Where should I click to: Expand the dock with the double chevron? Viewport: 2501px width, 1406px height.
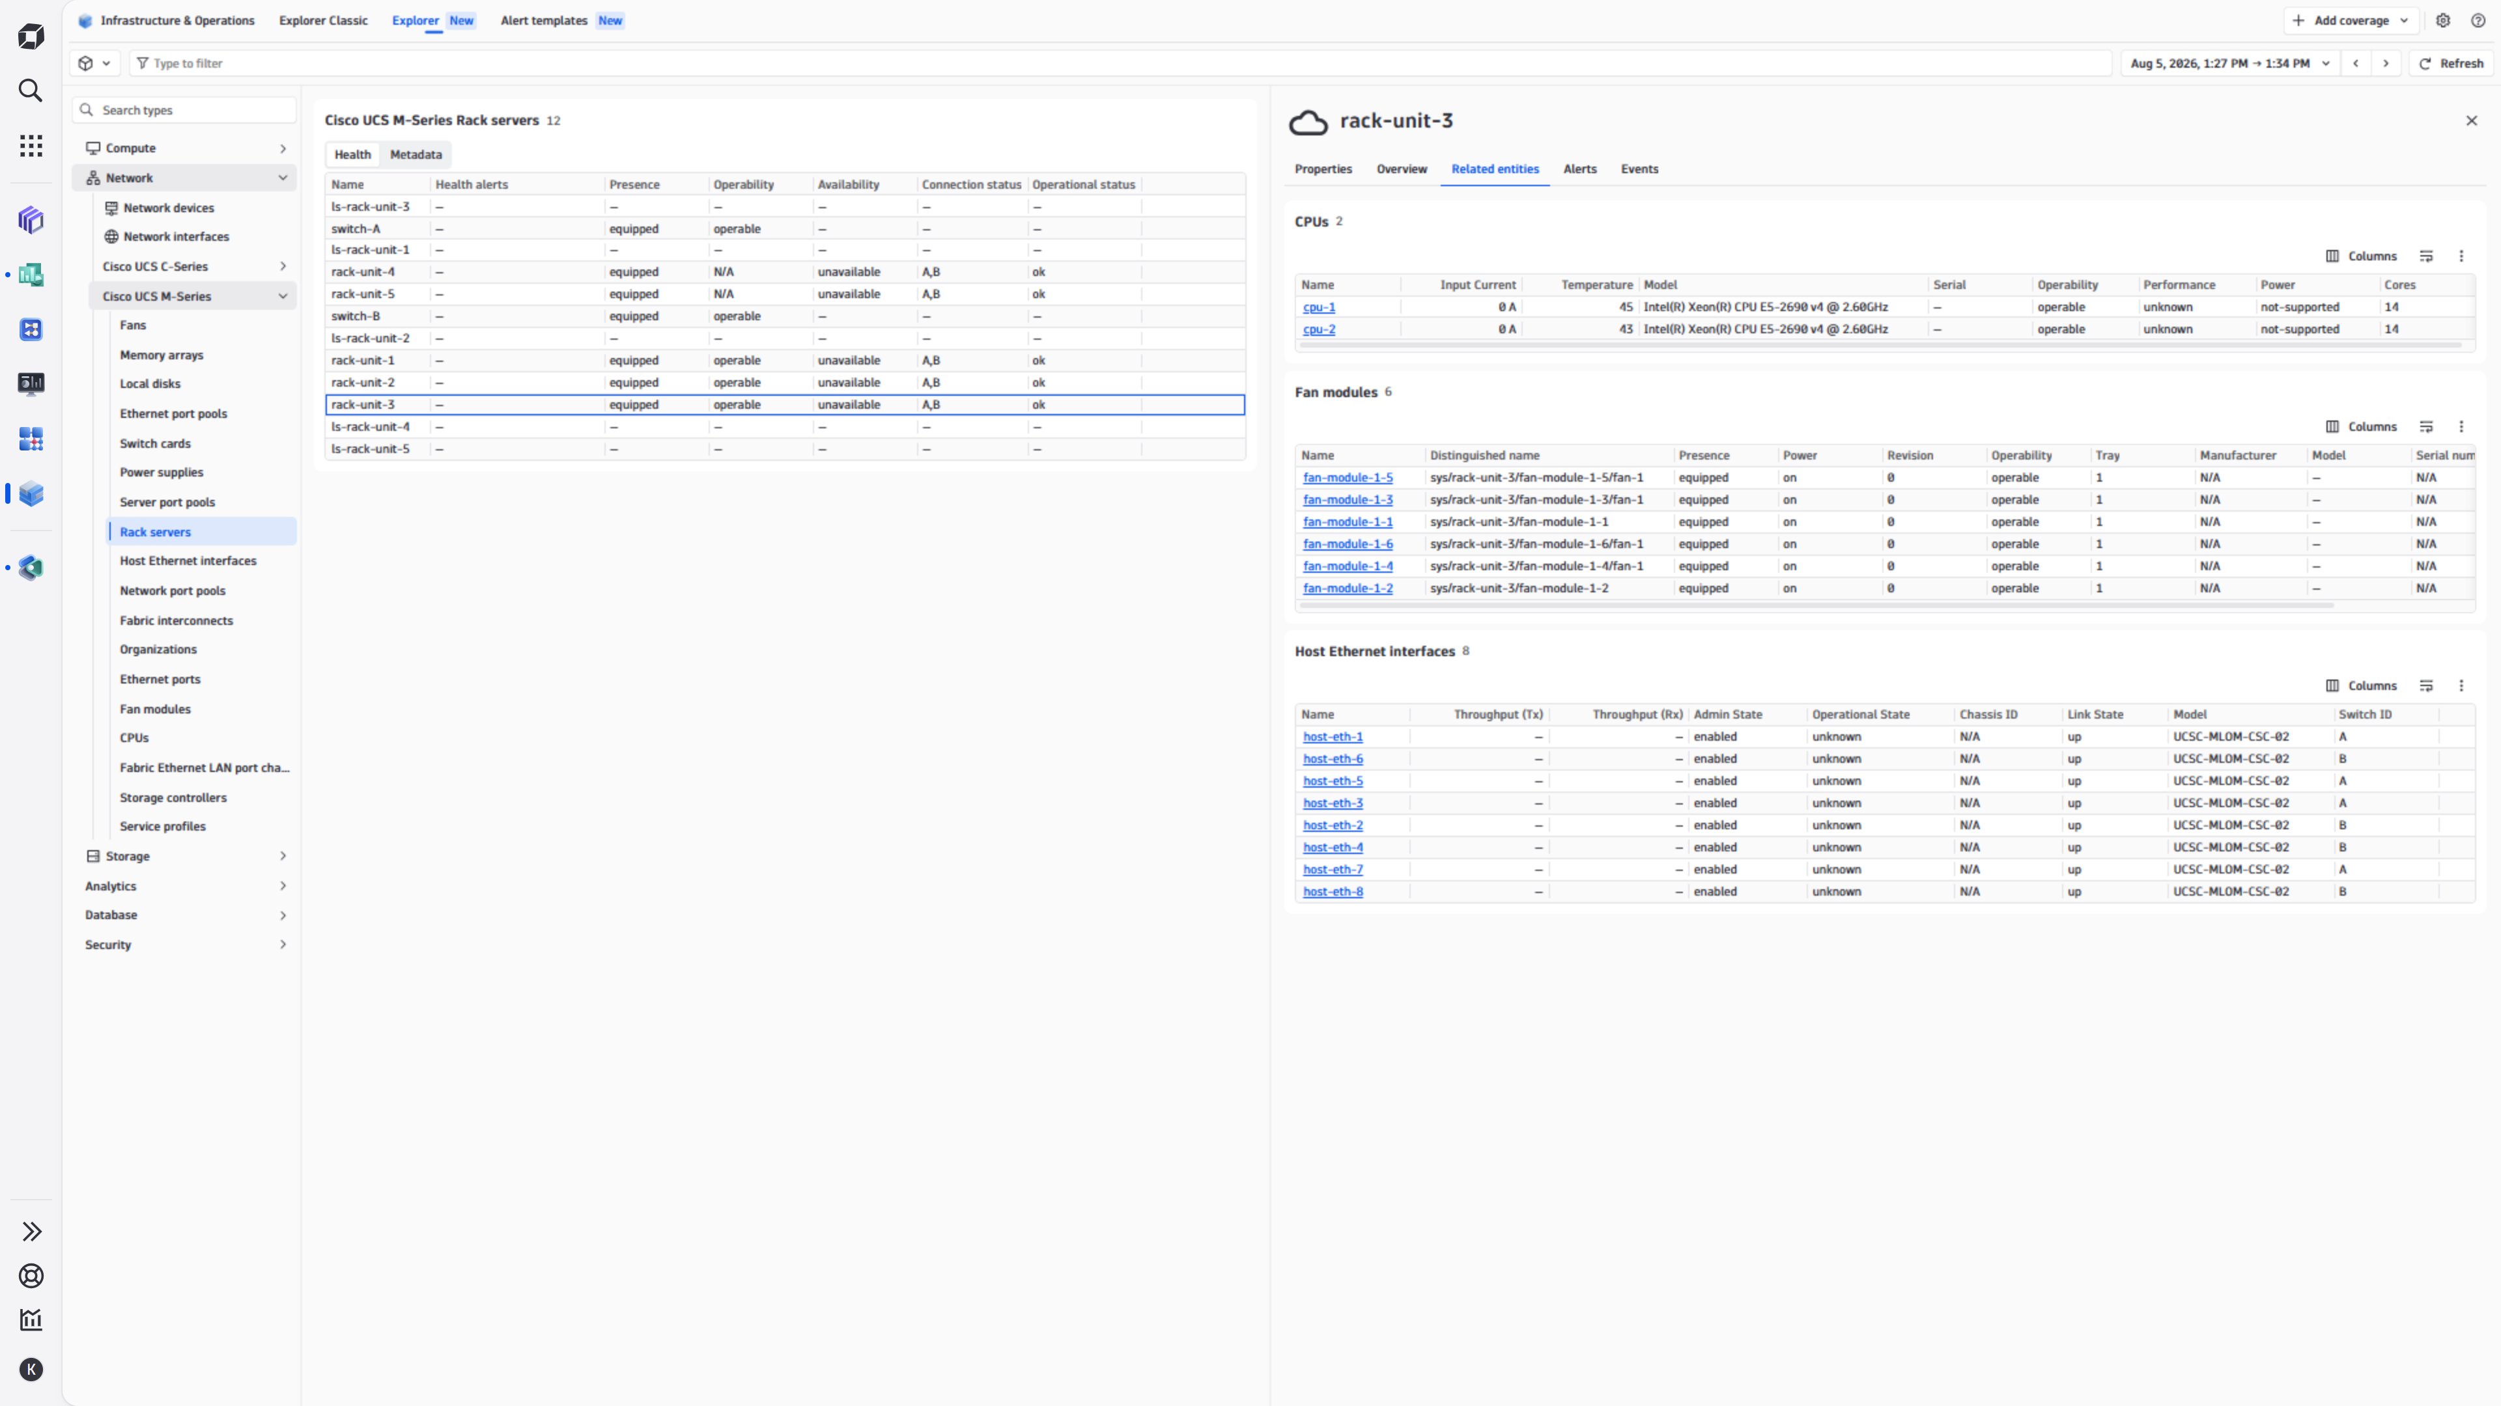[31, 1232]
